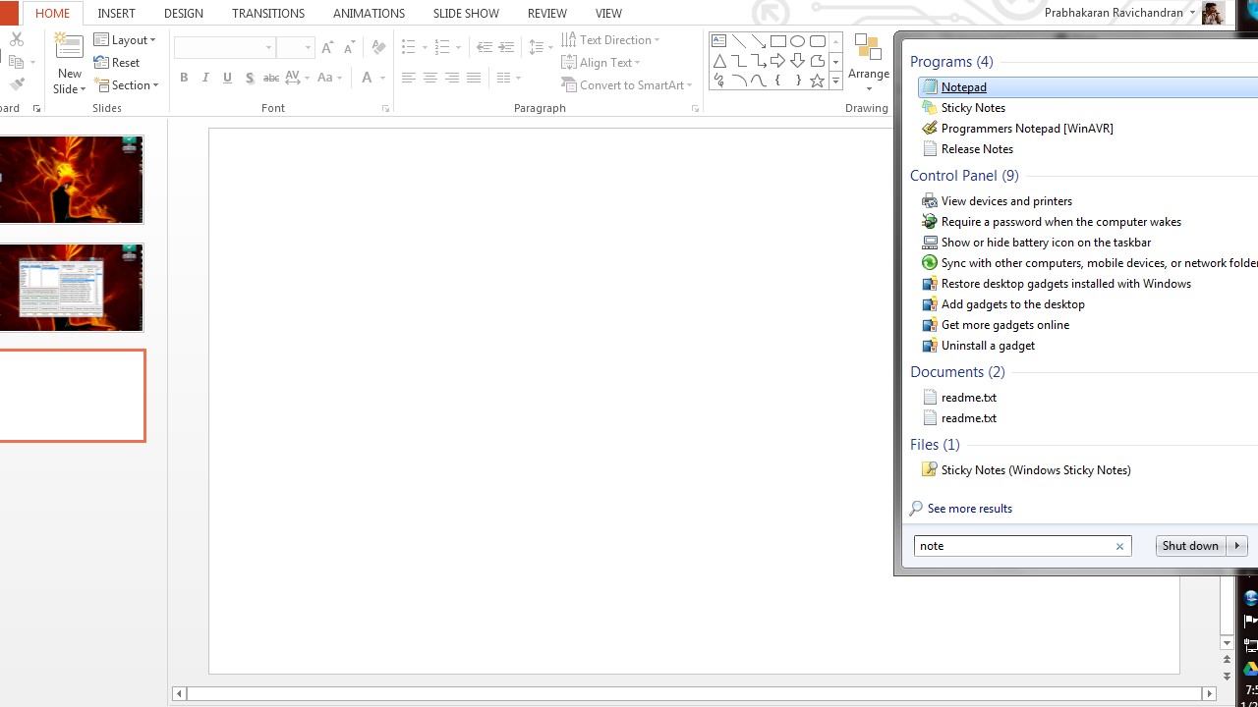
Task: Select the second slide thumbnail
Action: (71, 288)
